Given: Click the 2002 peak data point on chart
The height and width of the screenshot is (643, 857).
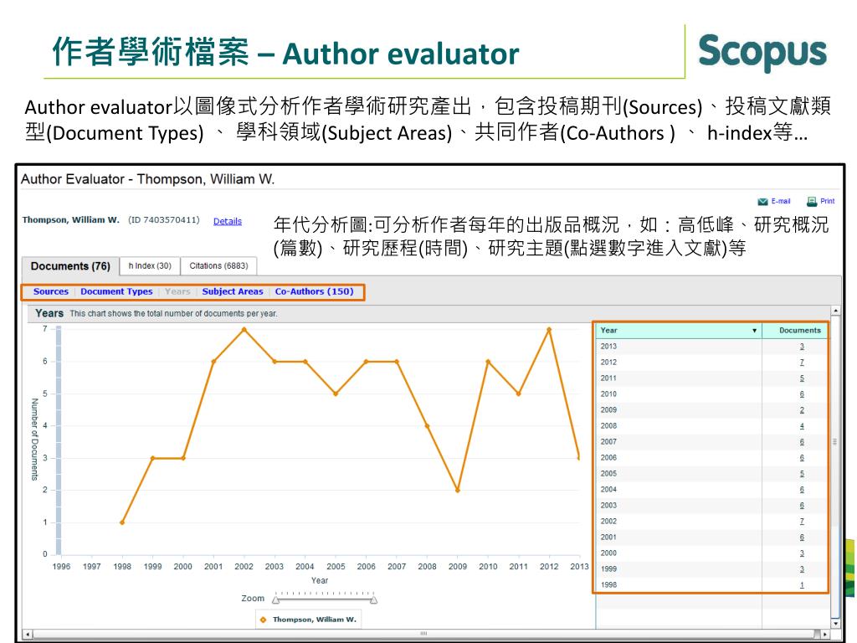Looking at the screenshot, I should (244, 330).
